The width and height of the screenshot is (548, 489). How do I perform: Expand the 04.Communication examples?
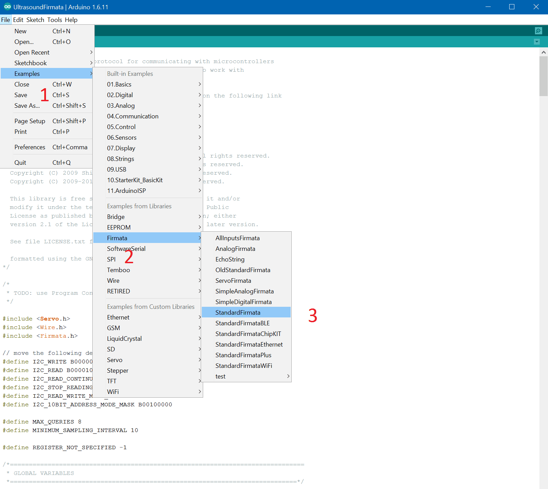148,116
